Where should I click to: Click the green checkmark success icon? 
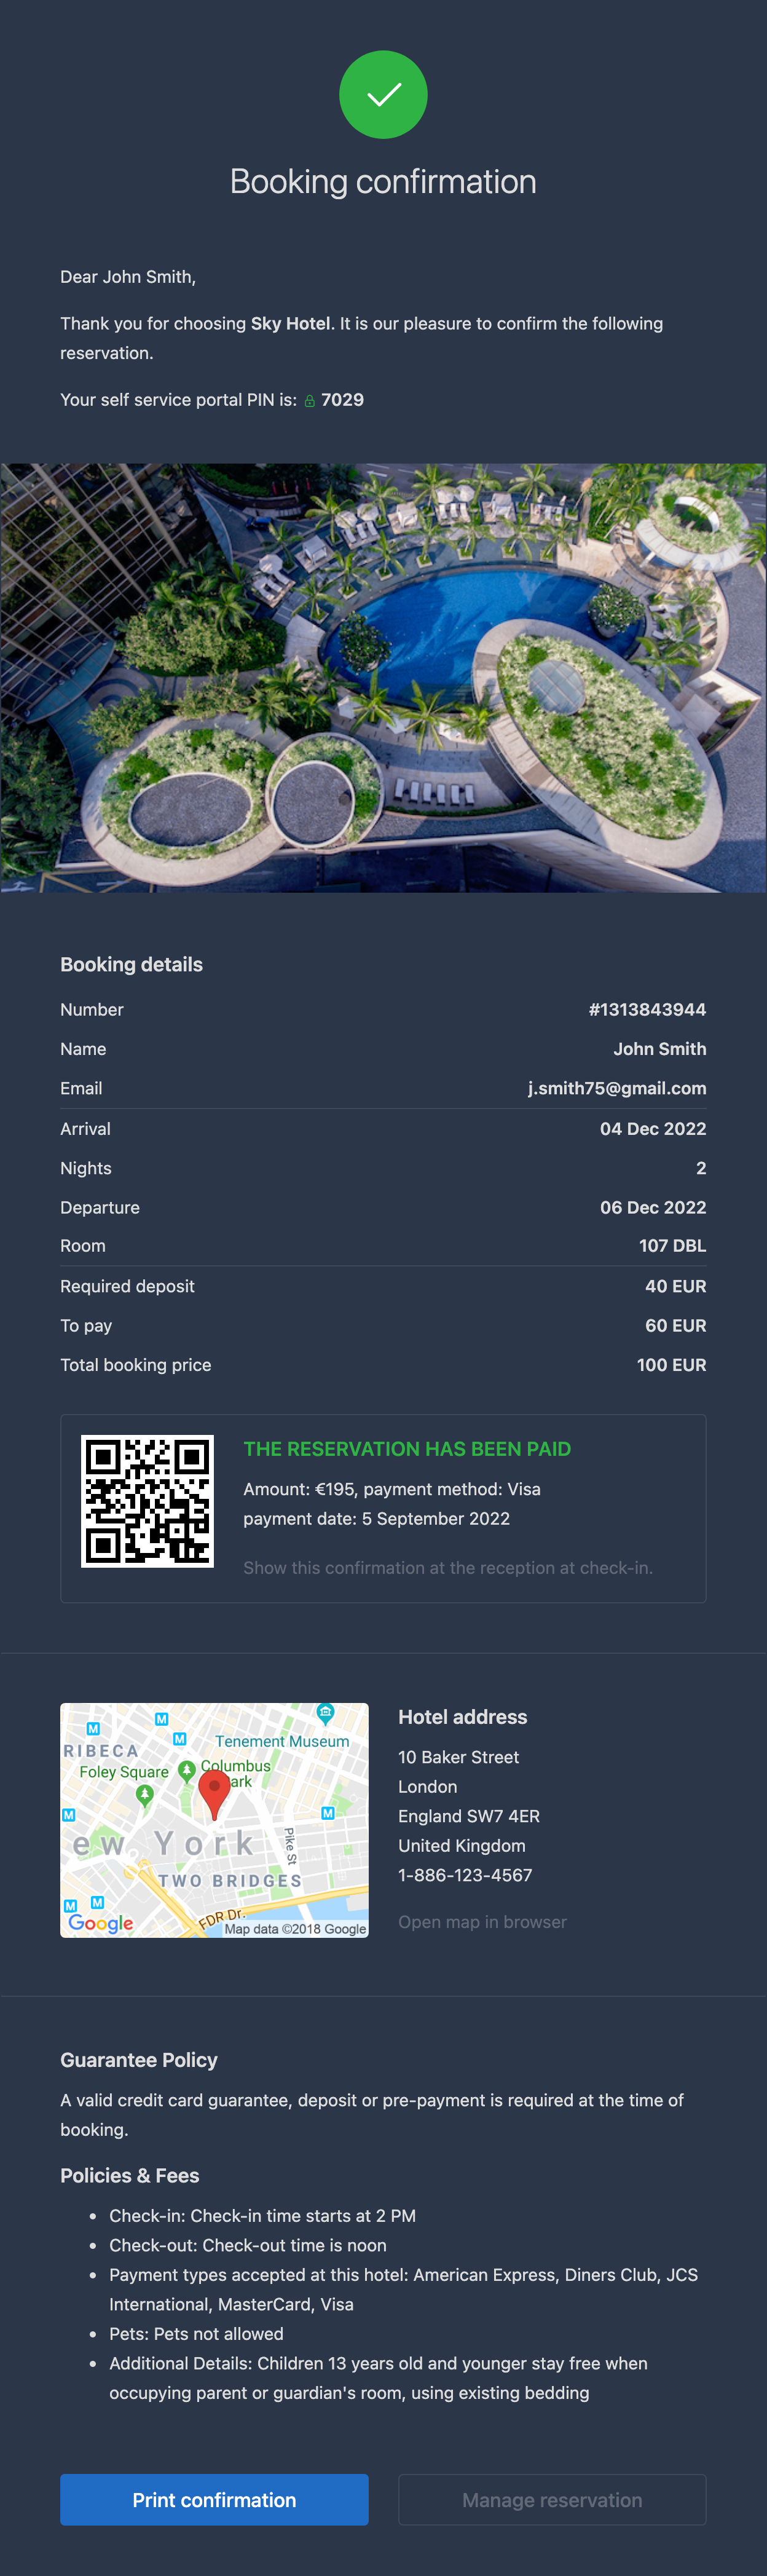click(x=383, y=95)
